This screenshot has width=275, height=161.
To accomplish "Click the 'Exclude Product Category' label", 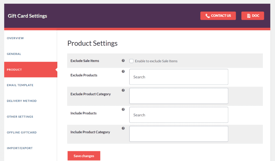I will click(91, 94).
